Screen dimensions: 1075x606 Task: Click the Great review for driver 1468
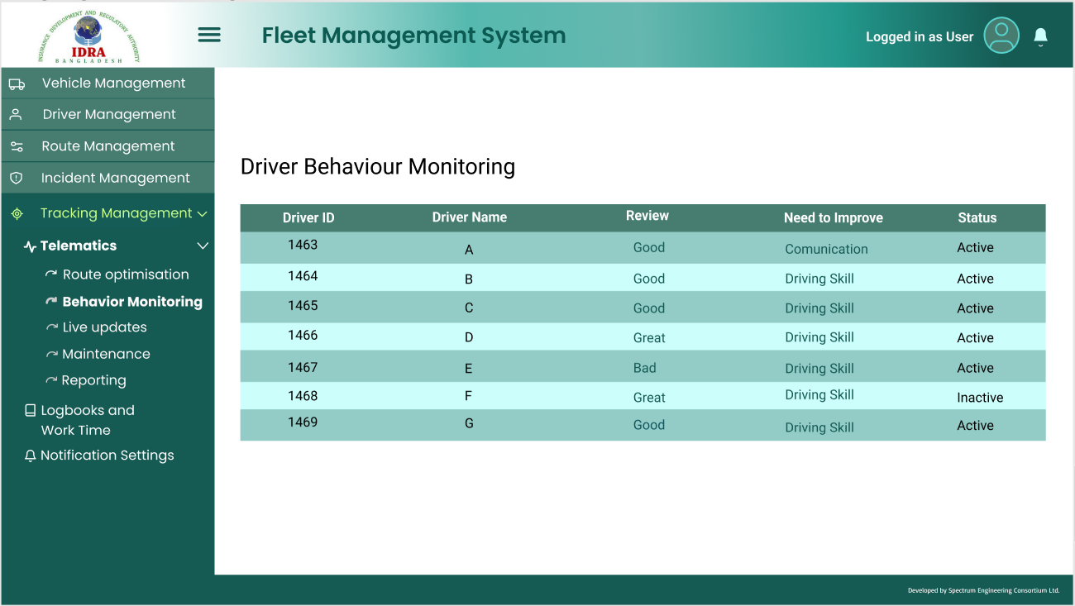[x=649, y=398]
